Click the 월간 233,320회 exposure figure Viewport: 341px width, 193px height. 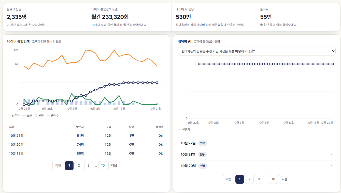[110, 17]
